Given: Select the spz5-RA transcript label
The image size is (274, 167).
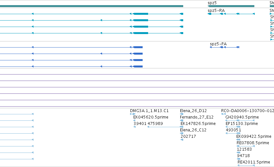Looking at the screenshot, I should (216, 11).
